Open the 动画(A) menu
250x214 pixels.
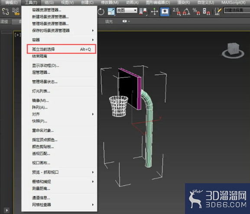click(132, 3)
